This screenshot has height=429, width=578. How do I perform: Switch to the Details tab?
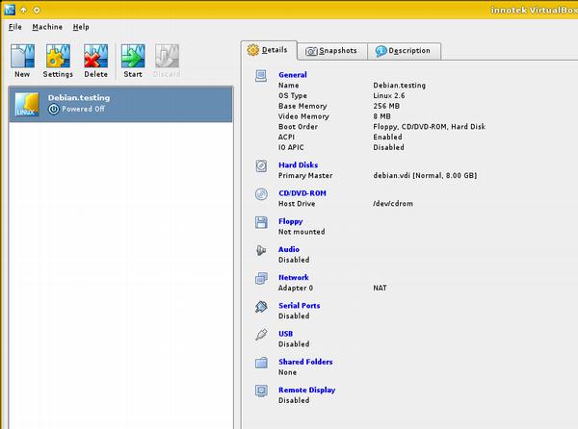point(269,50)
